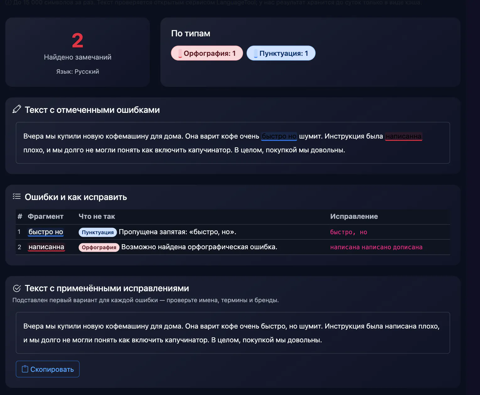Image resolution: width=480 pixels, height=395 pixels.
Task: Click the suggestions «написана написано дописана»
Action: [x=376, y=247]
